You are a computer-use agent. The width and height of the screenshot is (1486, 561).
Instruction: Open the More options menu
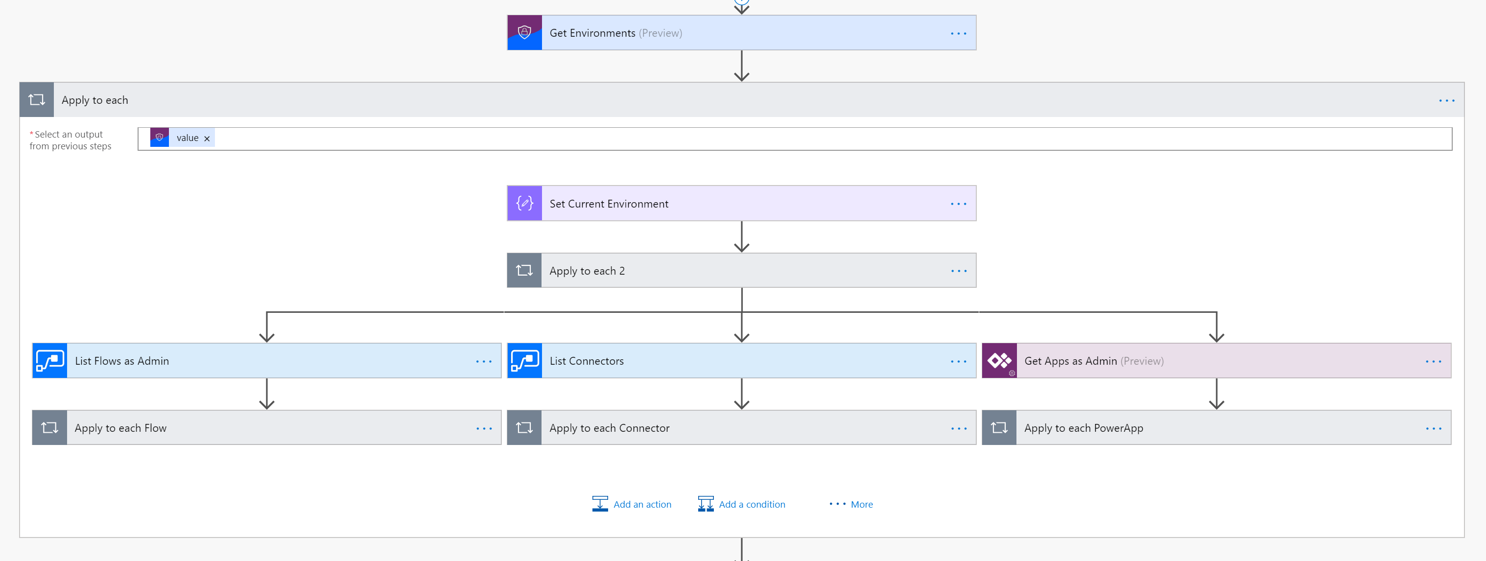point(851,504)
